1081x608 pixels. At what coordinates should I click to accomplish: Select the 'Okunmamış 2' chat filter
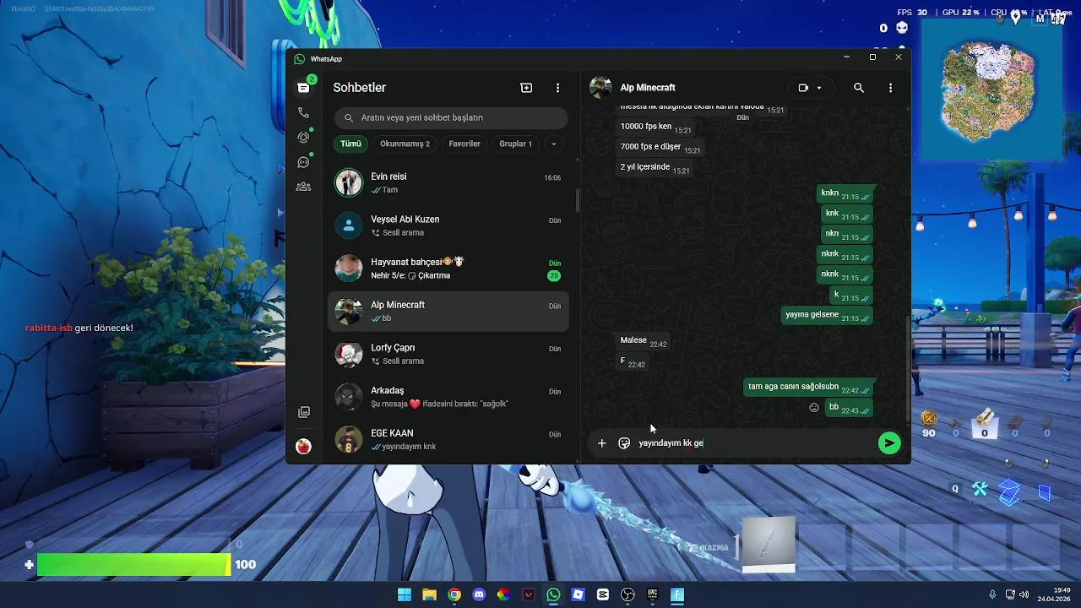point(405,144)
